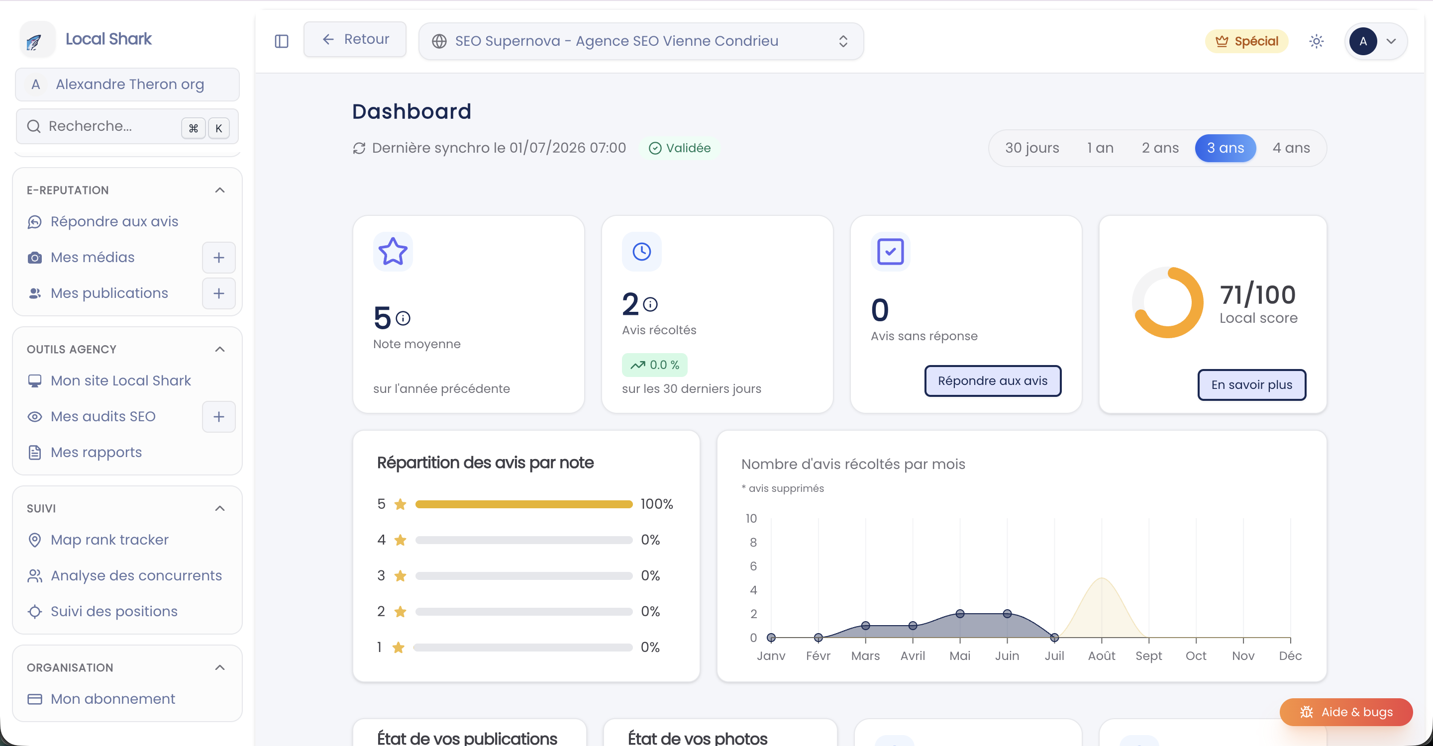The height and width of the screenshot is (746, 1433).
Task: Click the Suivi des positions target icon
Action: pyautogui.click(x=34, y=612)
